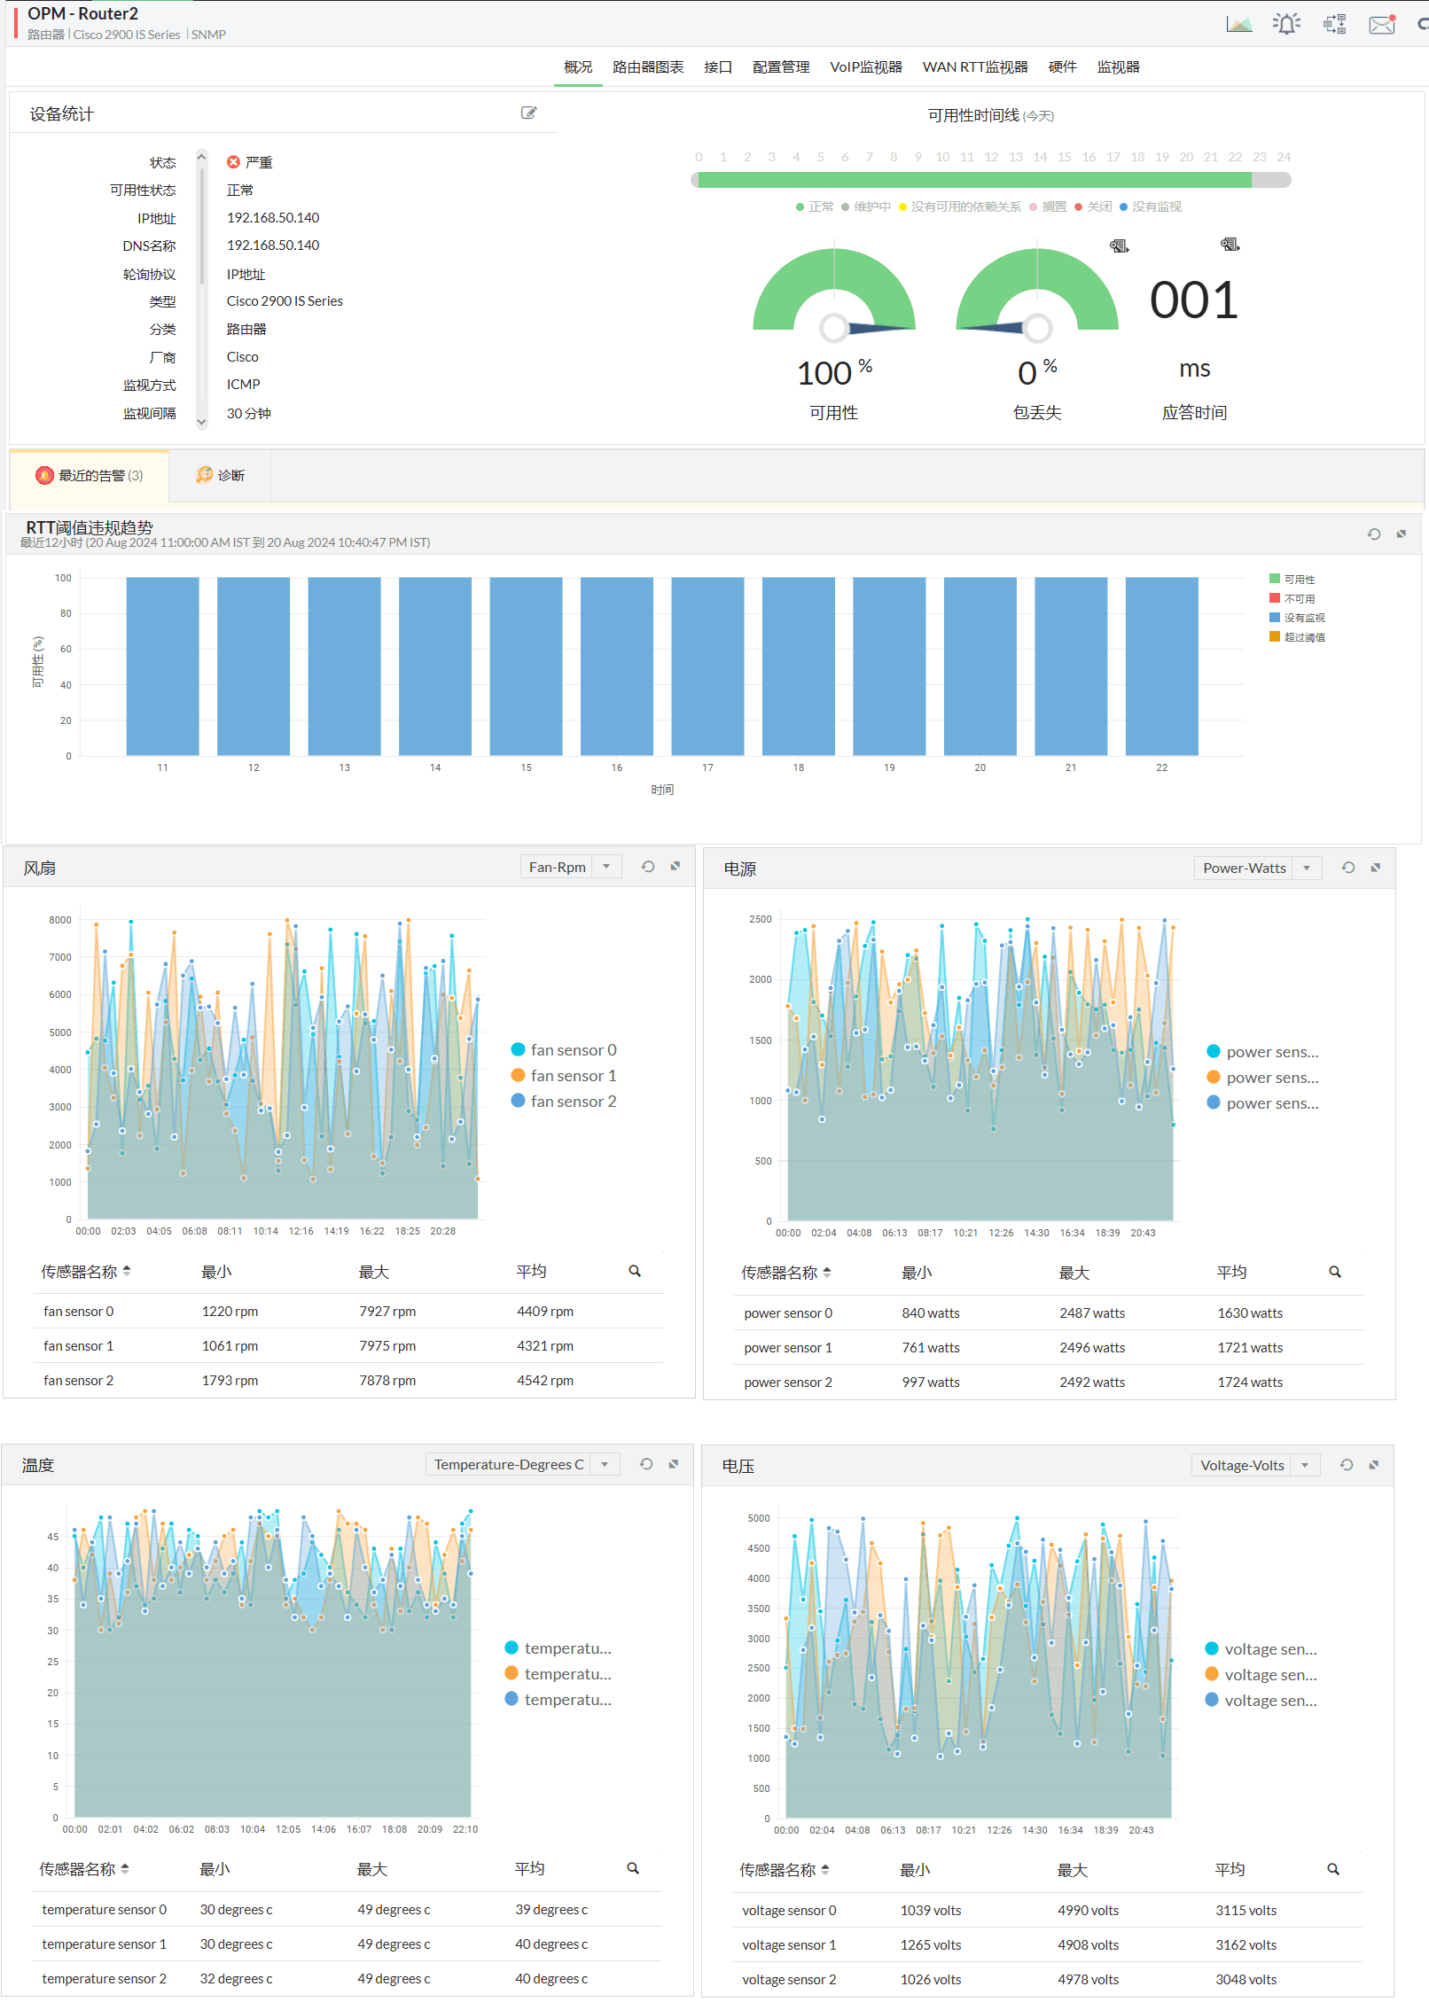Switch to VoIP监视器 tab
1429x2002 pixels.
[866, 67]
